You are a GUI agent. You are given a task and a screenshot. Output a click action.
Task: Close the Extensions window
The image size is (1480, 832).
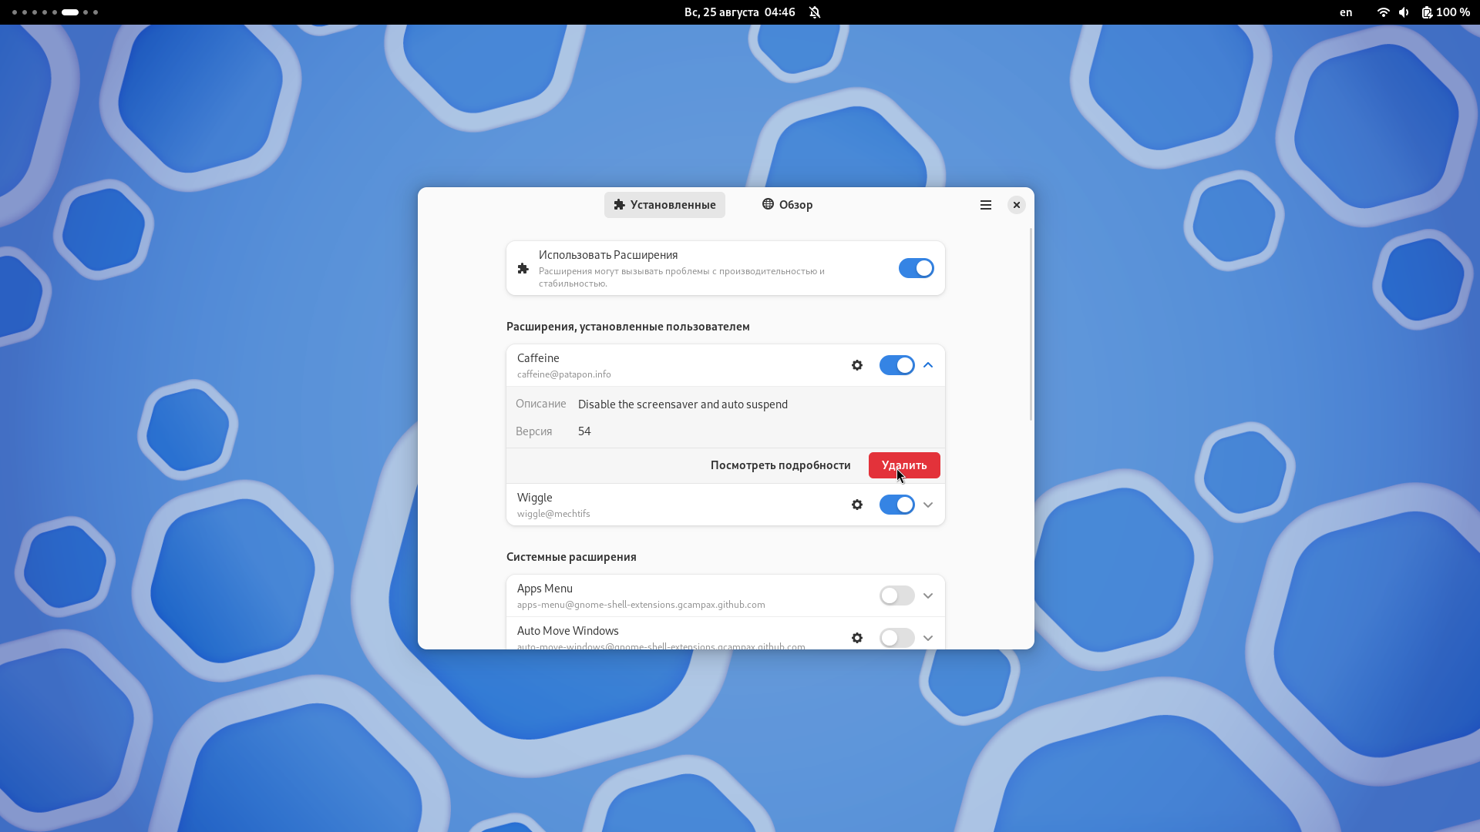1017,205
